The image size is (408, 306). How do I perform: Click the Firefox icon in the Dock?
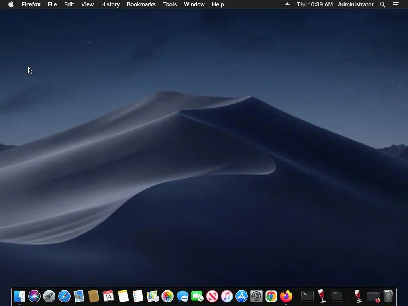coord(286,296)
